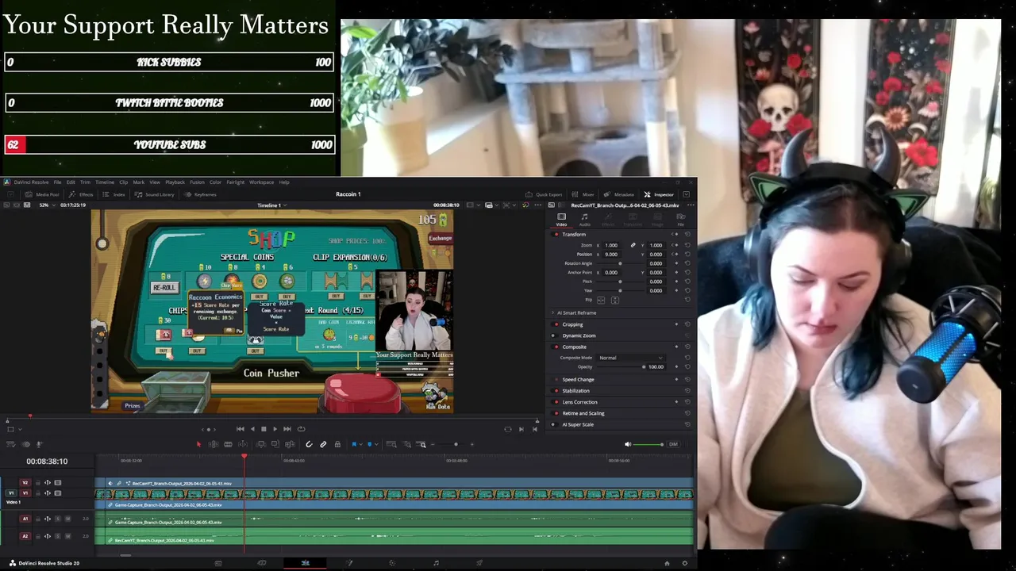Expand the toolbar overflow arrow beside Inspector

(x=687, y=194)
